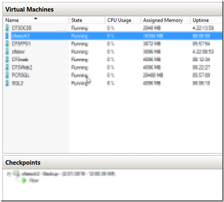
Task: Click the VM icon in the sixth row
Action: coord(7,67)
